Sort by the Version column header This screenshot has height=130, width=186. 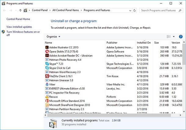click(176, 43)
